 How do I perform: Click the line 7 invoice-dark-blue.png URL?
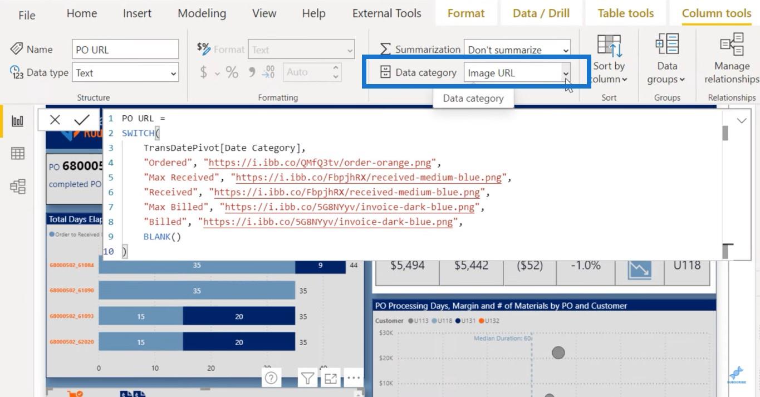[x=350, y=207]
